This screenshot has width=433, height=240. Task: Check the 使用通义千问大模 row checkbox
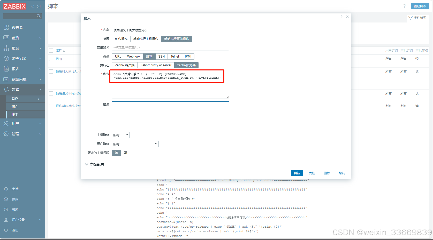point(51,93)
